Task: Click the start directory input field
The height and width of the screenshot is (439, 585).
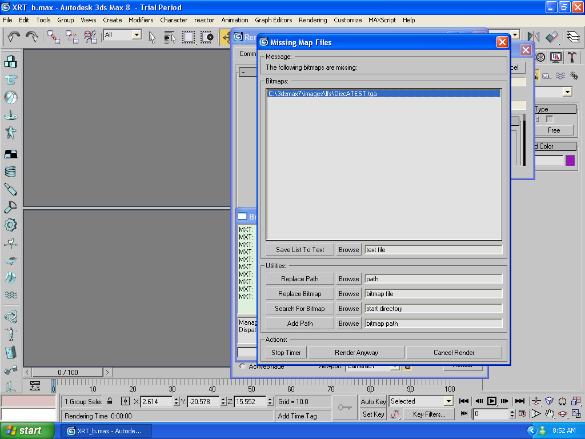Action: 433,309
